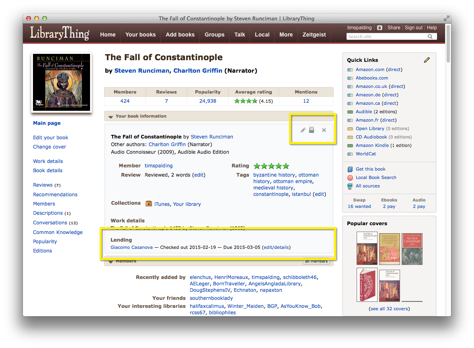474x348 pixels.
Task: Click the Main page sidebar link
Action: [x=47, y=123]
